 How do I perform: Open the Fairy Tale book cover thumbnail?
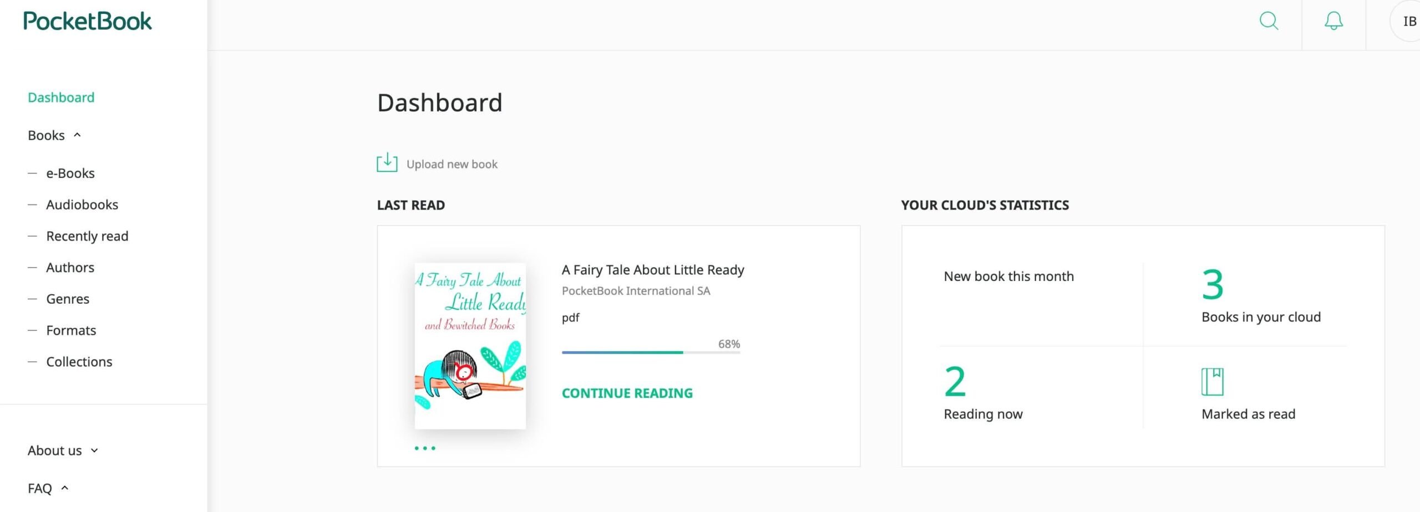point(470,346)
